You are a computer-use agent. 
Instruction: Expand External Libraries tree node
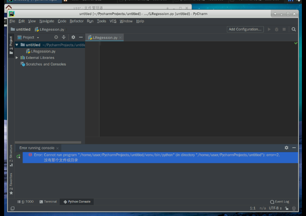17,58
